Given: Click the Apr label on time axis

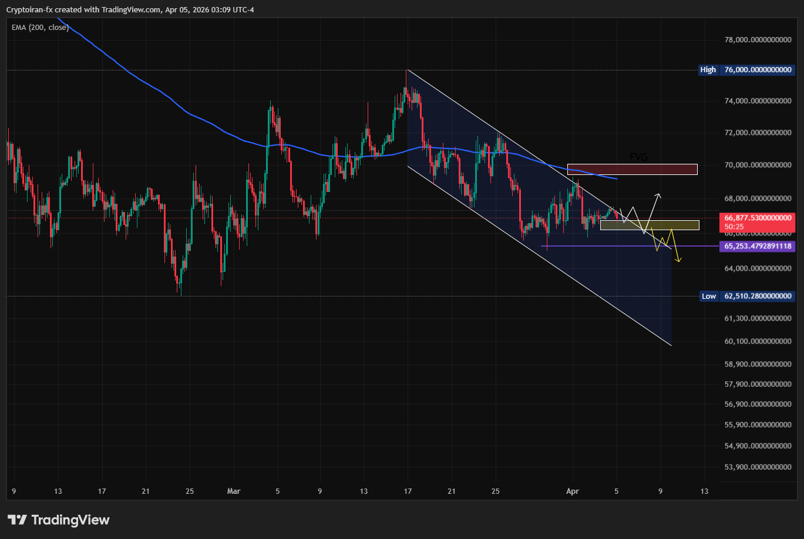Looking at the screenshot, I should tap(573, 491).
